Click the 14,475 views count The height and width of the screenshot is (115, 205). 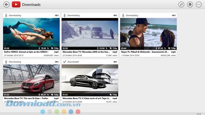coord(111,102)
